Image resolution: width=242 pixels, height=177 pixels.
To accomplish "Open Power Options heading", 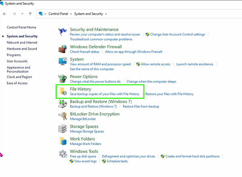I will click(x=83, y=77).
